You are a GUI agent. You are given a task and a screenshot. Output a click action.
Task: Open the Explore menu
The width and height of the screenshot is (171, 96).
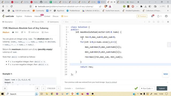point(19,16)
